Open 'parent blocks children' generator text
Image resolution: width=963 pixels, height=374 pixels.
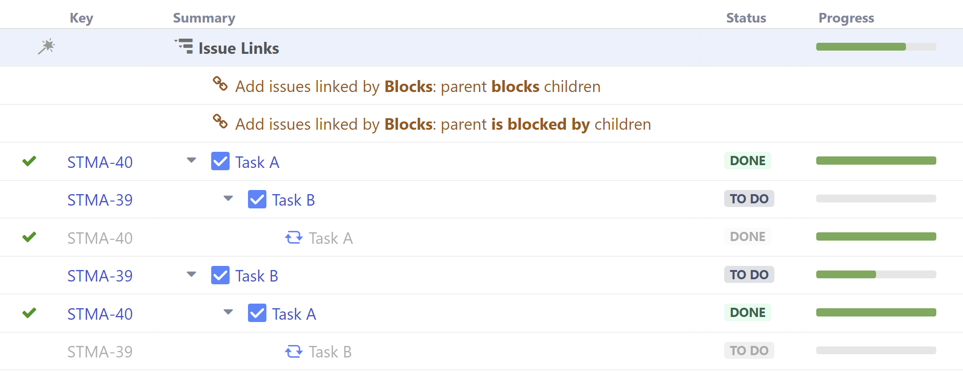[x=417, y=86]
